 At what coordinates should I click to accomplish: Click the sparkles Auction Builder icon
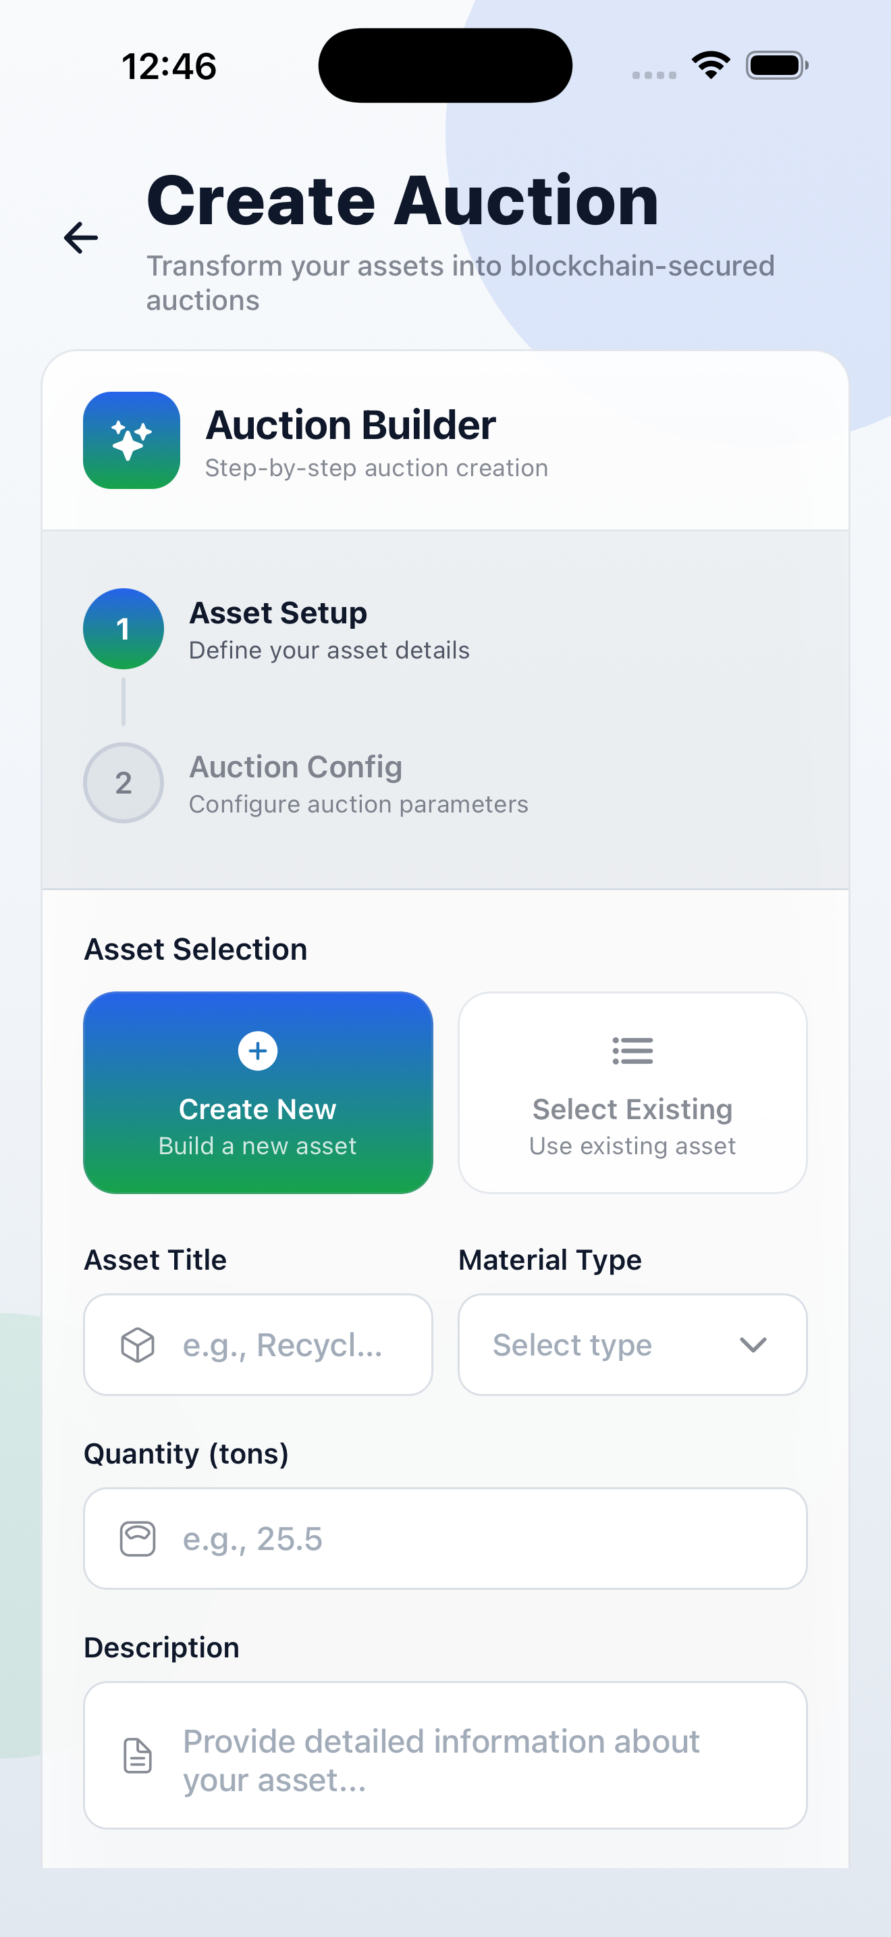tap(131, 440)
